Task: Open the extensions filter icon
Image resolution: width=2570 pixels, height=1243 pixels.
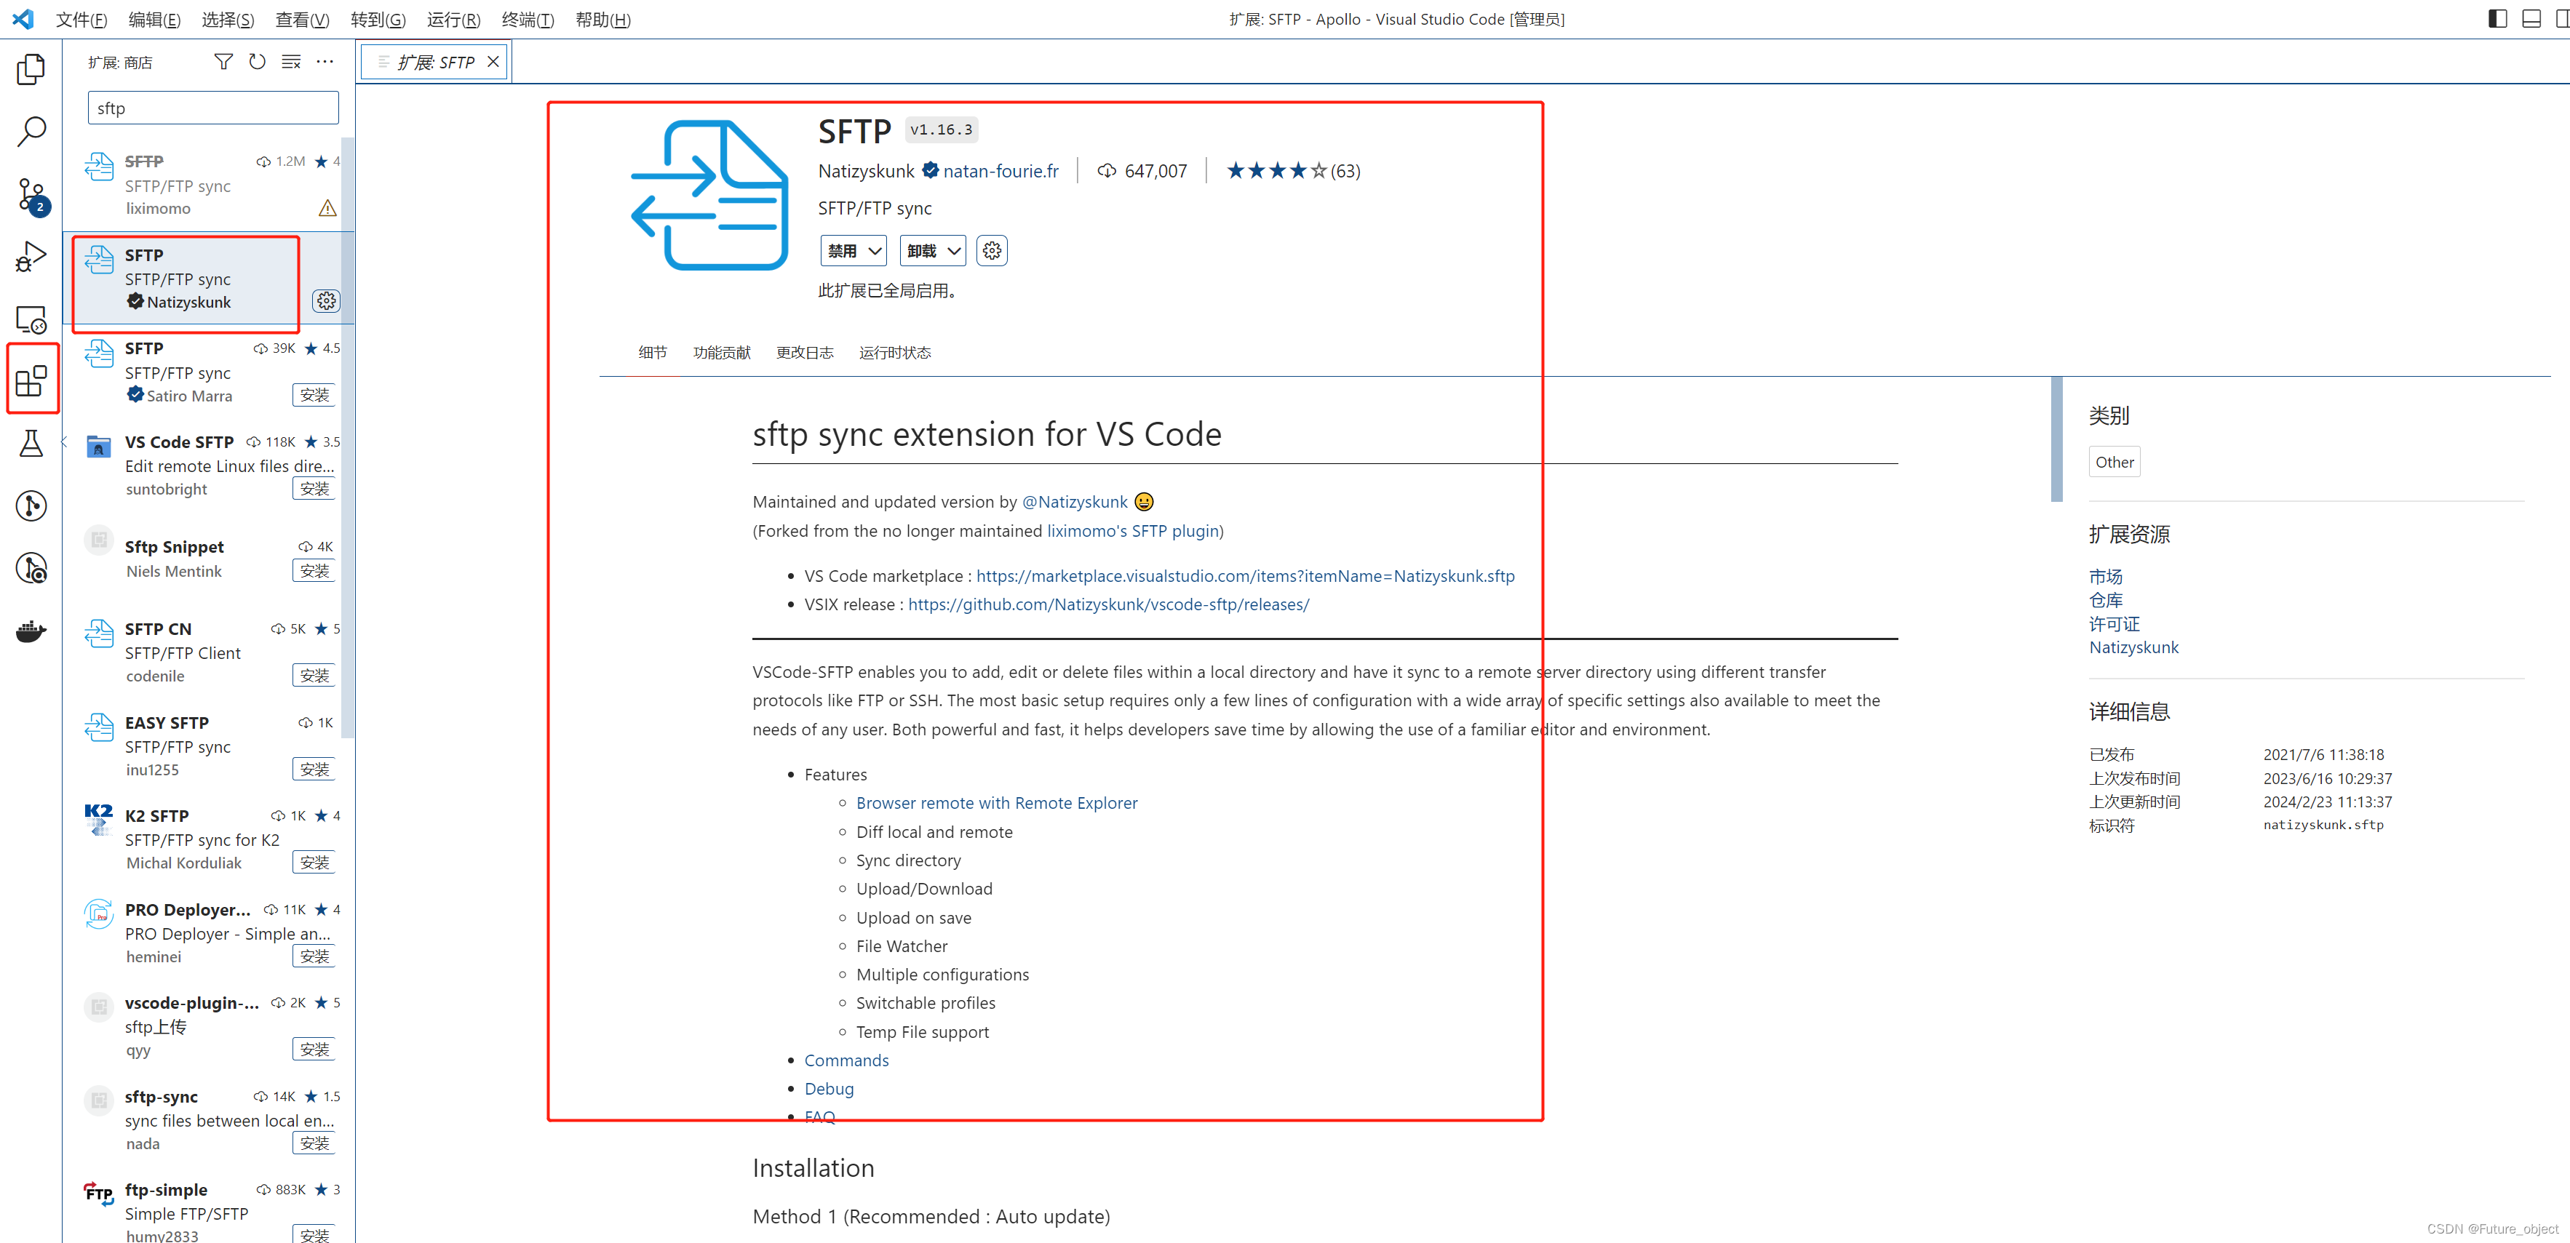Action: pos(223,61)
